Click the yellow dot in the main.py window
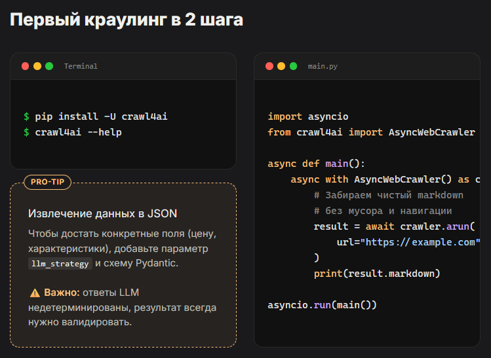The image size is (491, 358). point(281,66)
